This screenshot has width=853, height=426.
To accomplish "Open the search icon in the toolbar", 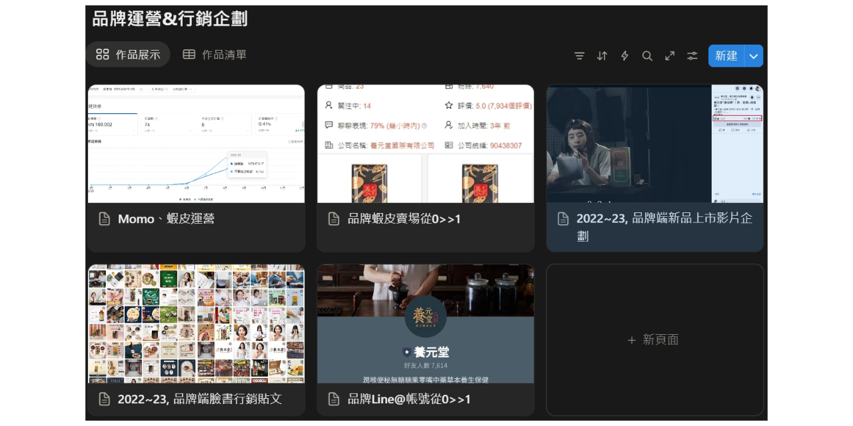I will coord(647,56).
